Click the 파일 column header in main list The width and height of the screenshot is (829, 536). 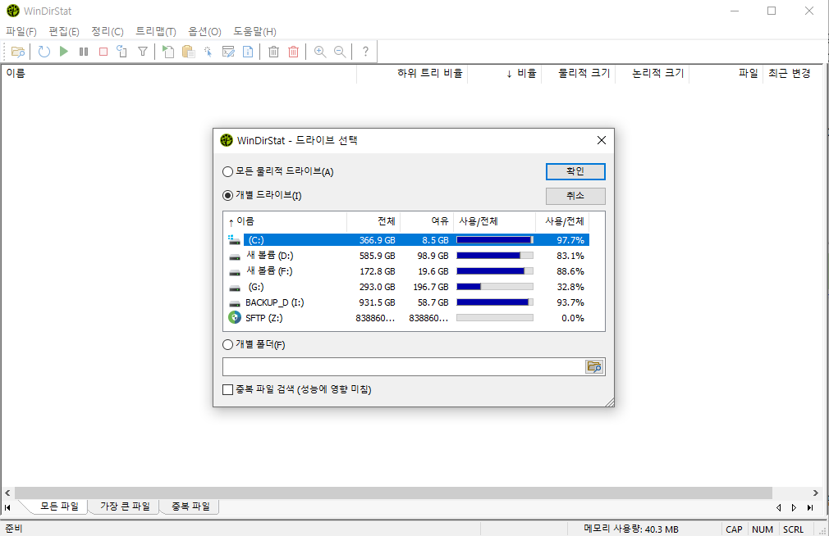[x=726, y=74]
